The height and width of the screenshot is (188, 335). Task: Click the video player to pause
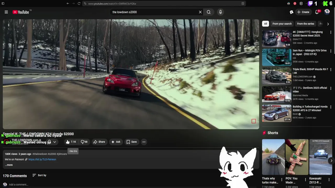point(131,74)
